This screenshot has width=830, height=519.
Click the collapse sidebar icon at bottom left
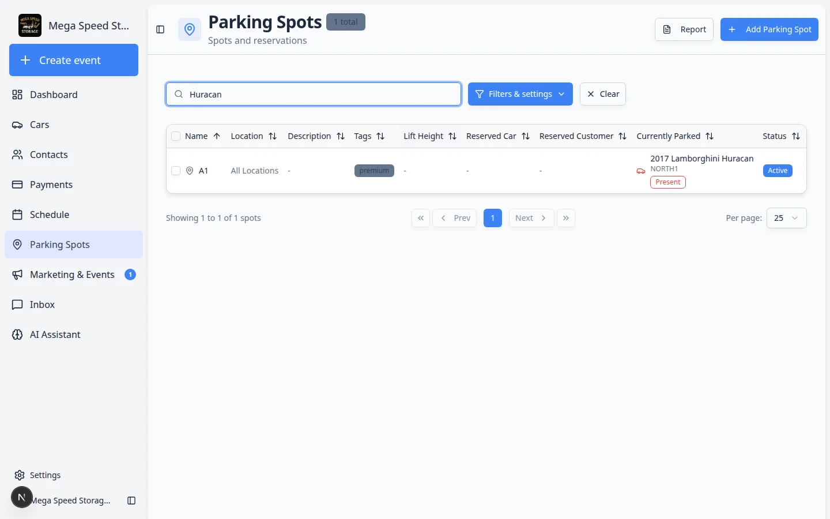pyautogui.click(x=131, y=501)
